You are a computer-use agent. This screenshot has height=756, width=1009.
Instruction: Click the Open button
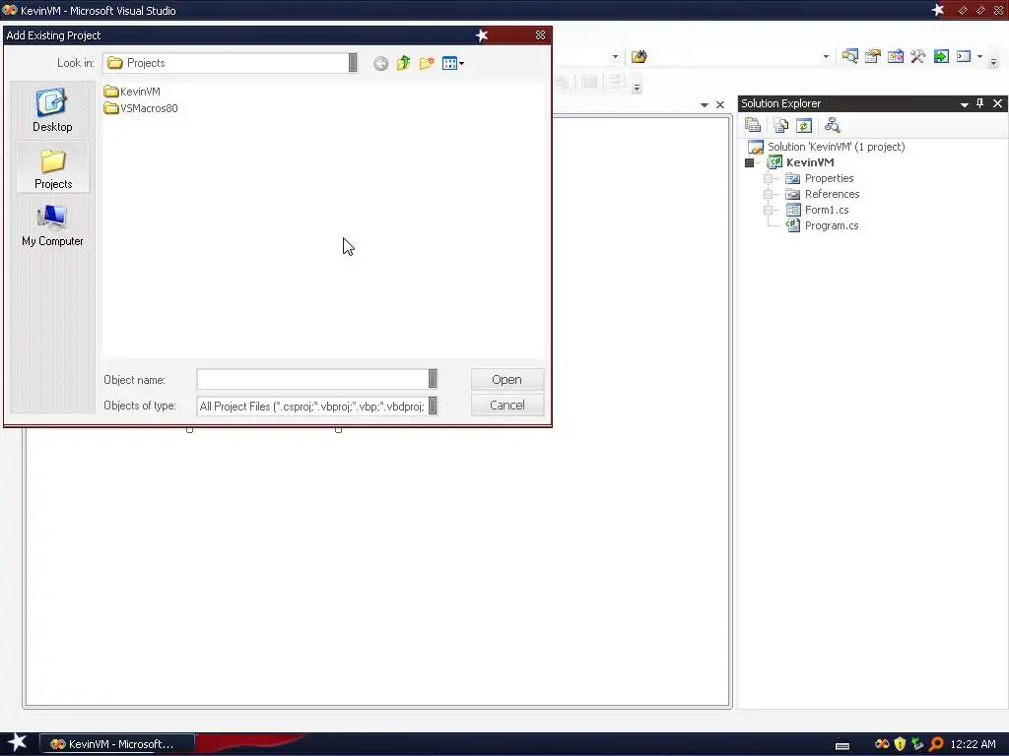507,379
